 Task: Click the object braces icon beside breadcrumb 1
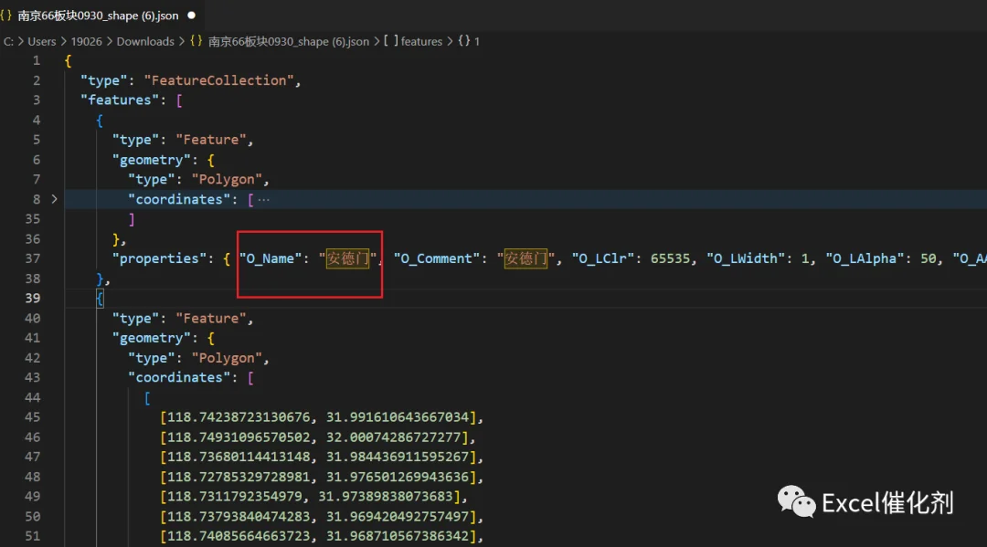point(464,41)
